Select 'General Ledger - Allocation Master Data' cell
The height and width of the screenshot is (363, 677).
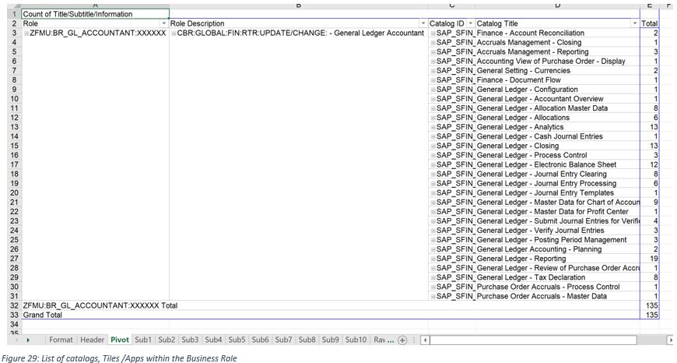click(x=557, y=108)
